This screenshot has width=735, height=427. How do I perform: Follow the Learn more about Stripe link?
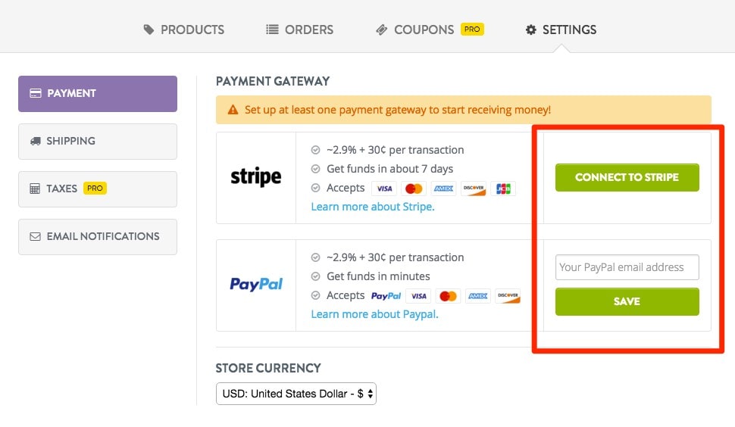pyautogui.click(x=373, y=207)
